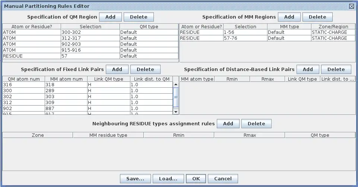The width and height of the screenshot is (358, 187).
Task: Add a Fixed Link Pair
Action: coord(117,69)
